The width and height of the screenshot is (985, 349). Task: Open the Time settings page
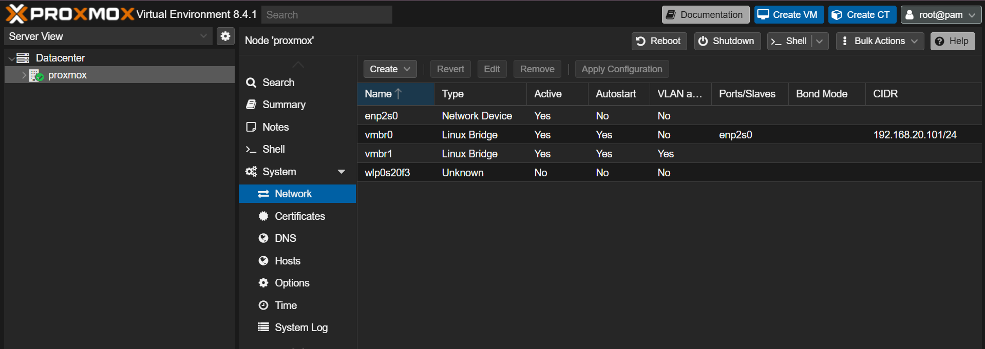coord(286,305)
